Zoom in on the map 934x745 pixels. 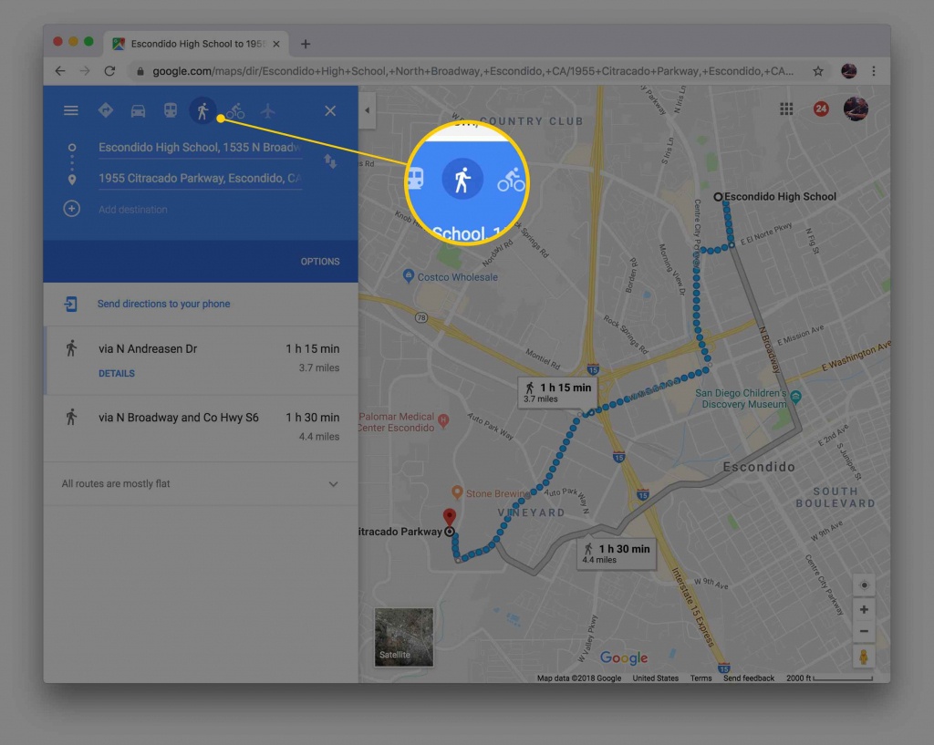point(863,609)
